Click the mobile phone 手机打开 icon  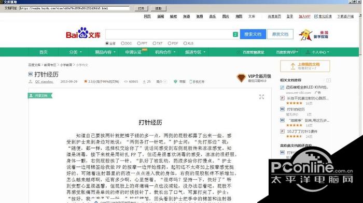point(191,82)
